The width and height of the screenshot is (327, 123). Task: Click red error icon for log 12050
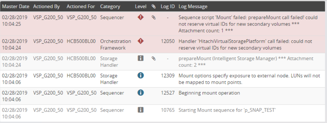[x=141, y=41]
